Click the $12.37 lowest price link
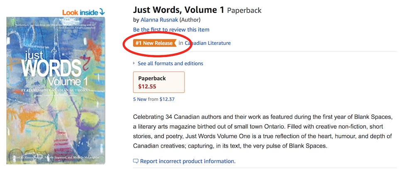 [167, 99]
